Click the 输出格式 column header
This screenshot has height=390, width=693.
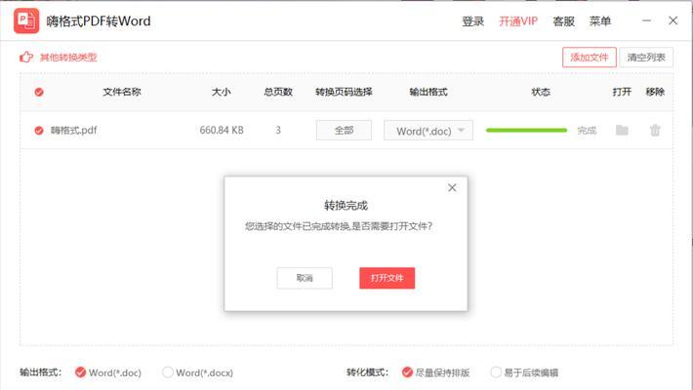(428, 92)
